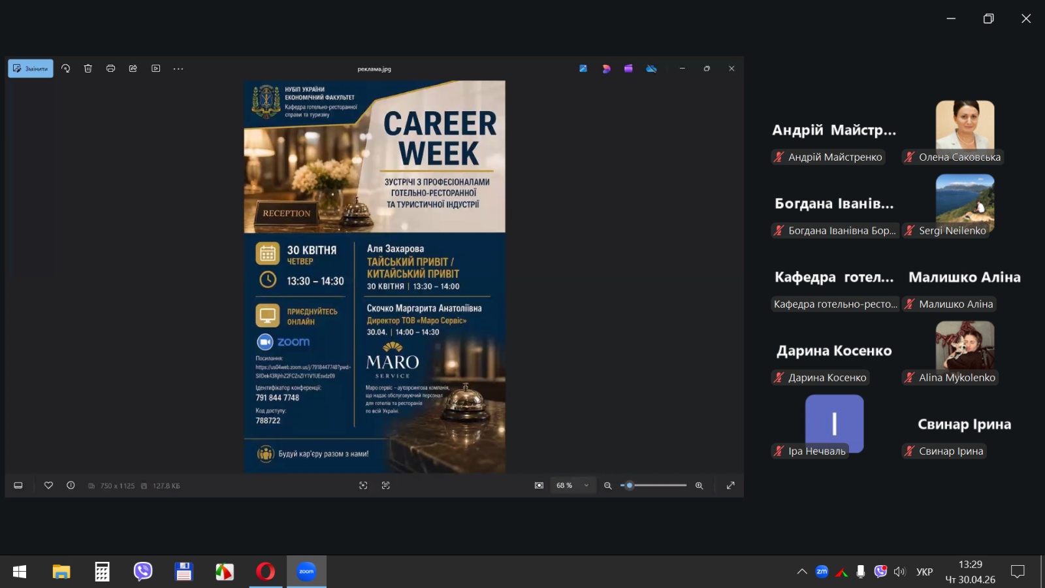1045x588 pixels.
Task: Share the image via share icon
Action: click(x=133, y=69)
